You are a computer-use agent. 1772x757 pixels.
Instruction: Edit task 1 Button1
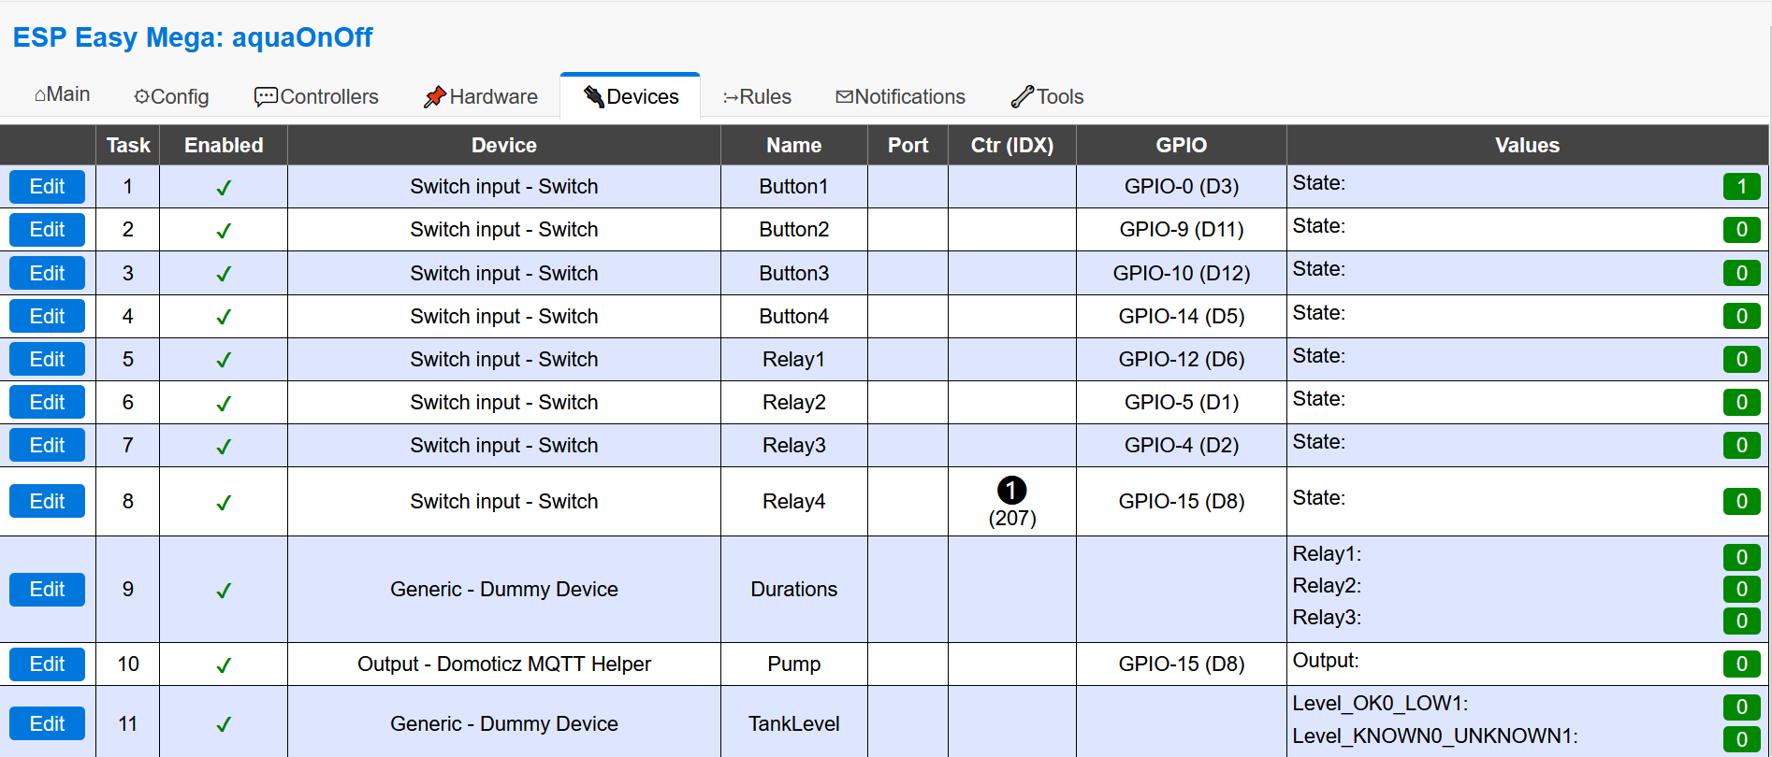click(48, 187)
